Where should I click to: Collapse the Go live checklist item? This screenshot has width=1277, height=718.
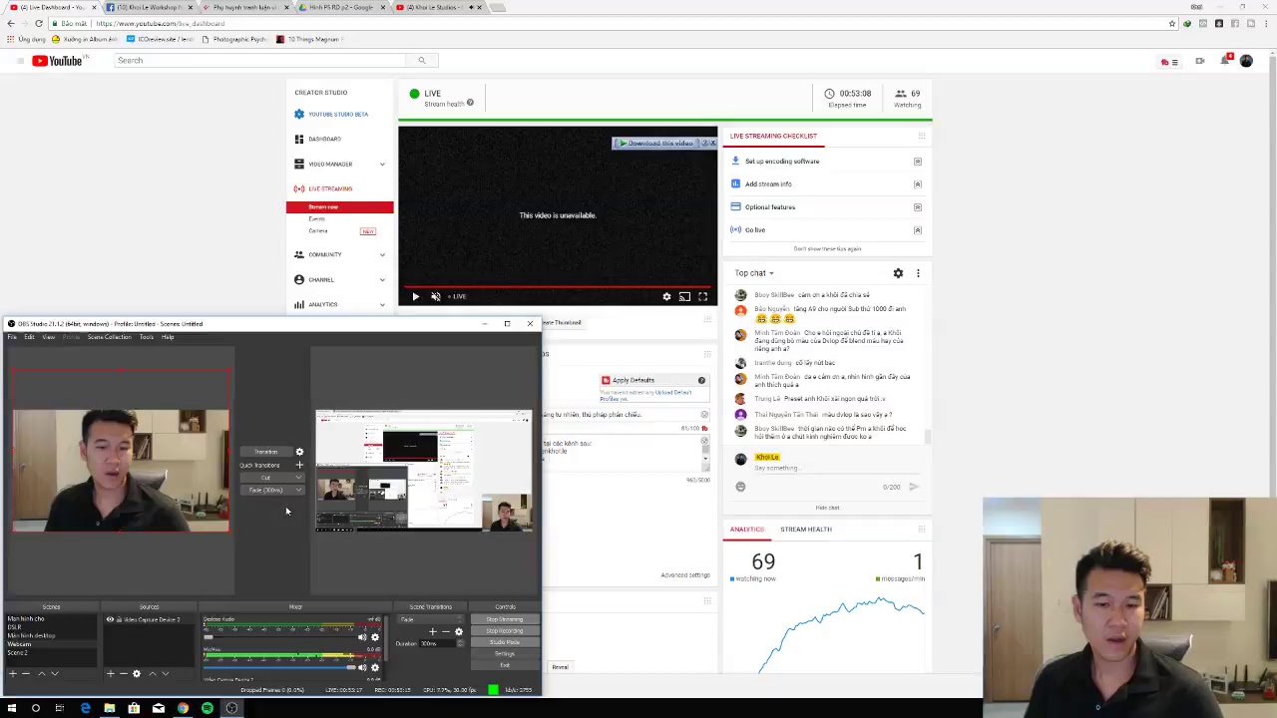[918, 230]
